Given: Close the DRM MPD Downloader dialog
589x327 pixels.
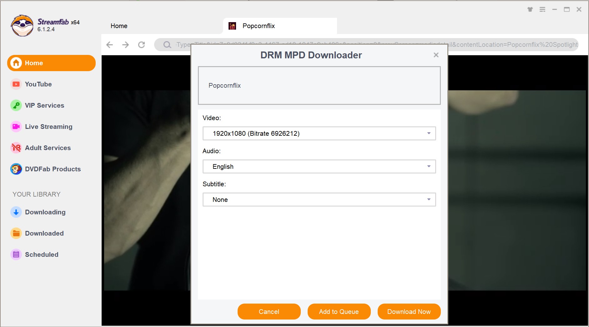Looking at the screenshot, I should [x=436, y=55].
